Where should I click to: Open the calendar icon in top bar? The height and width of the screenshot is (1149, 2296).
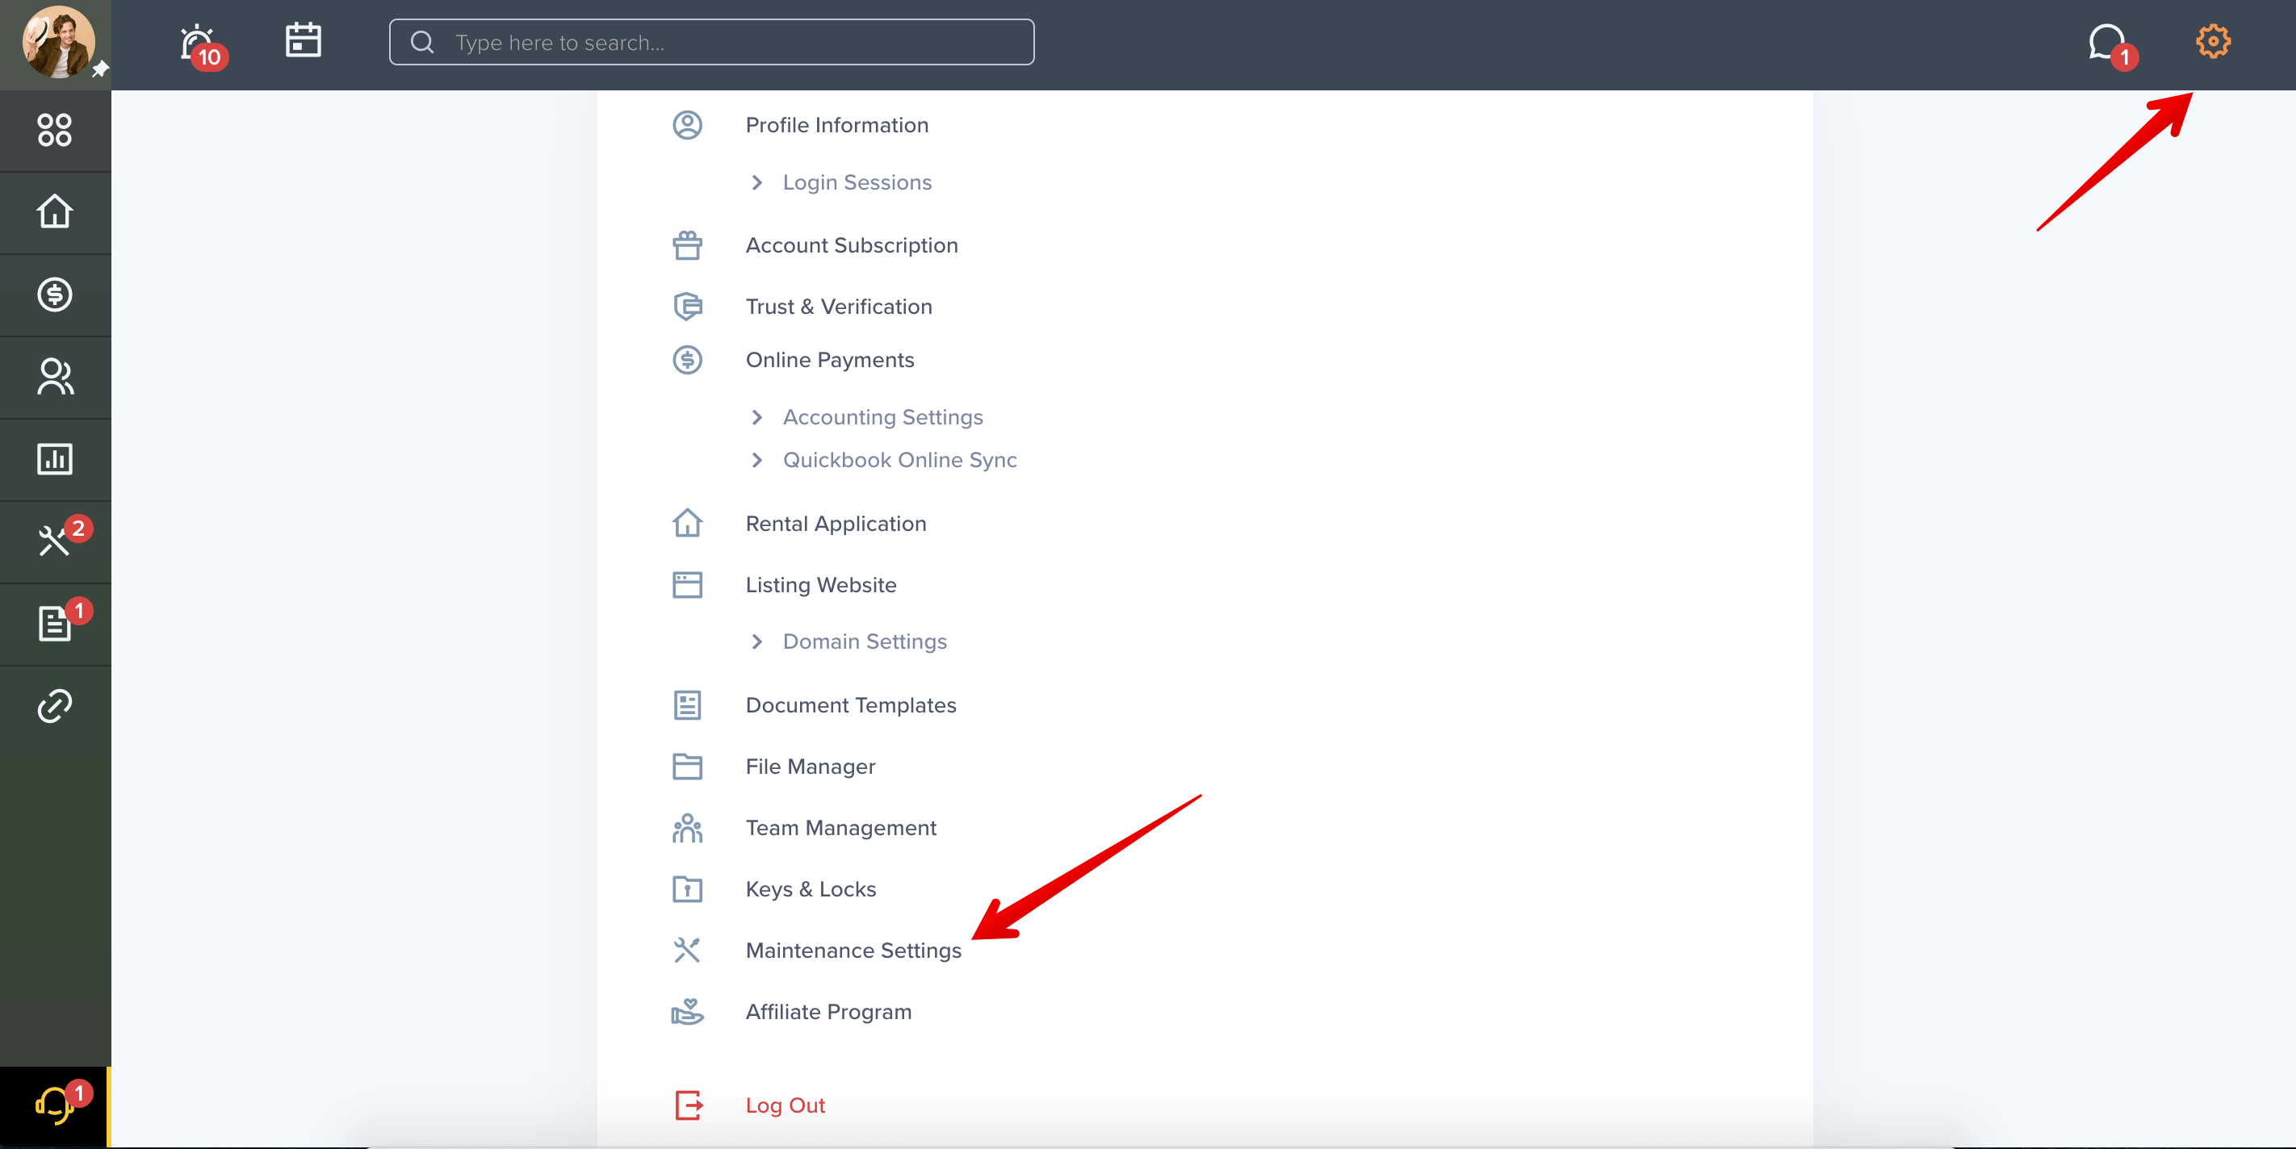[303, 41]
